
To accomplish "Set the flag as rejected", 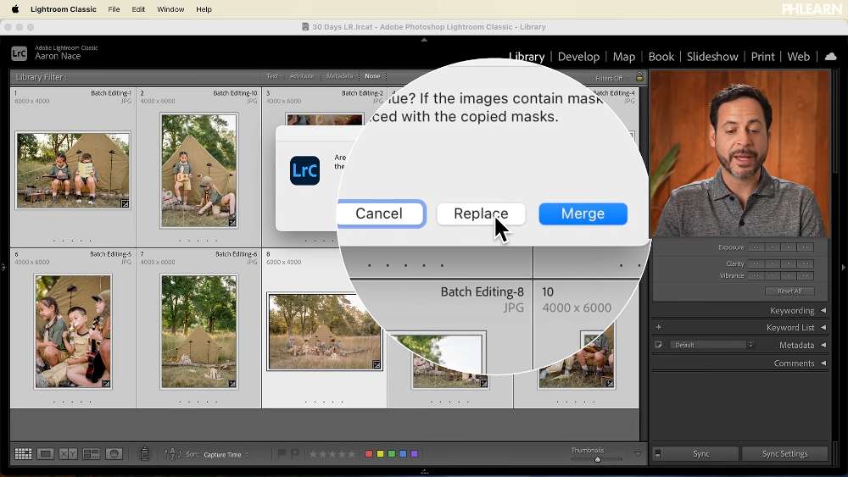I will (295, 454).
